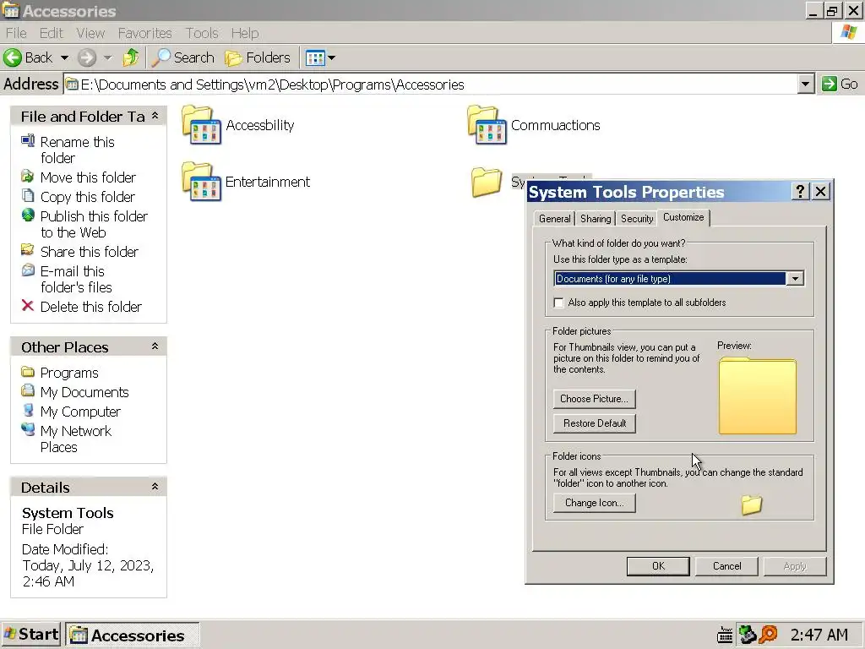This screenshot has height=649, width=865.
Task: Click the dialog's question mark help button
Action: click(800, 192)
